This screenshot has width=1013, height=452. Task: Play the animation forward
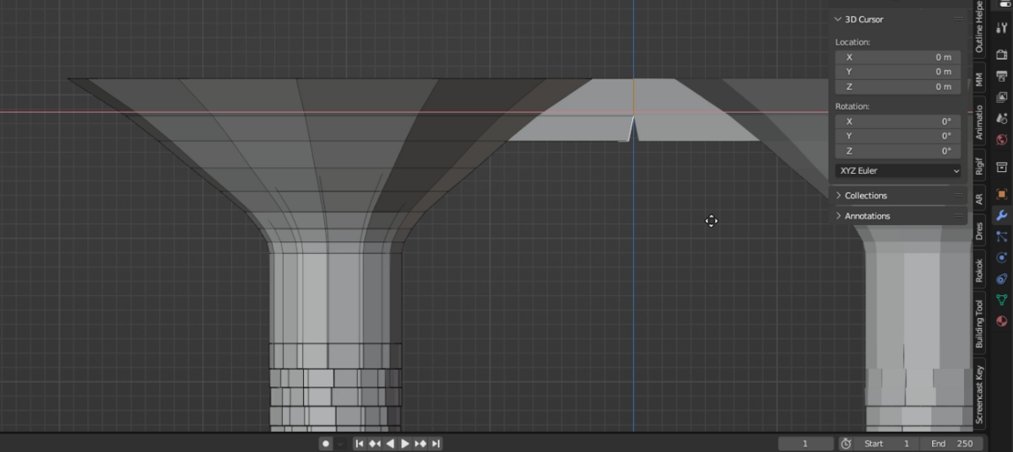[405, 444]
